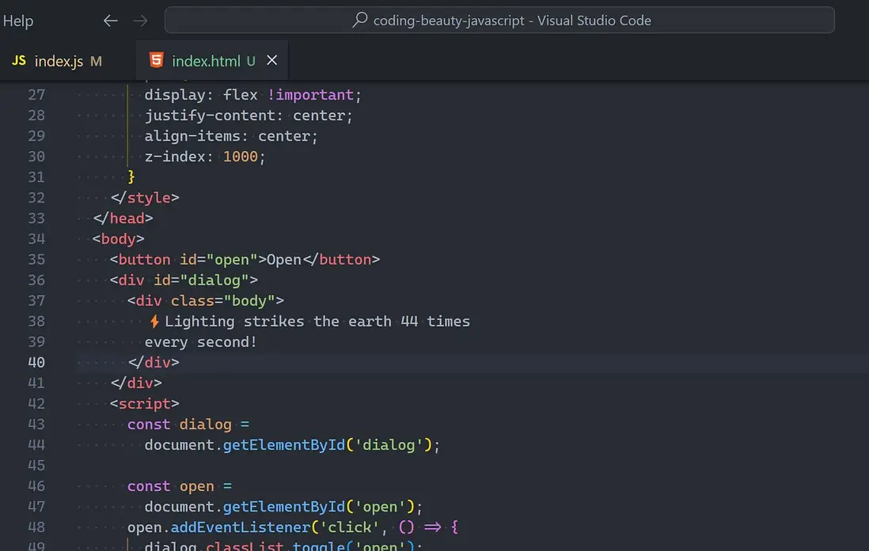Click the forward navigation arrow

[x=141, y=21]
